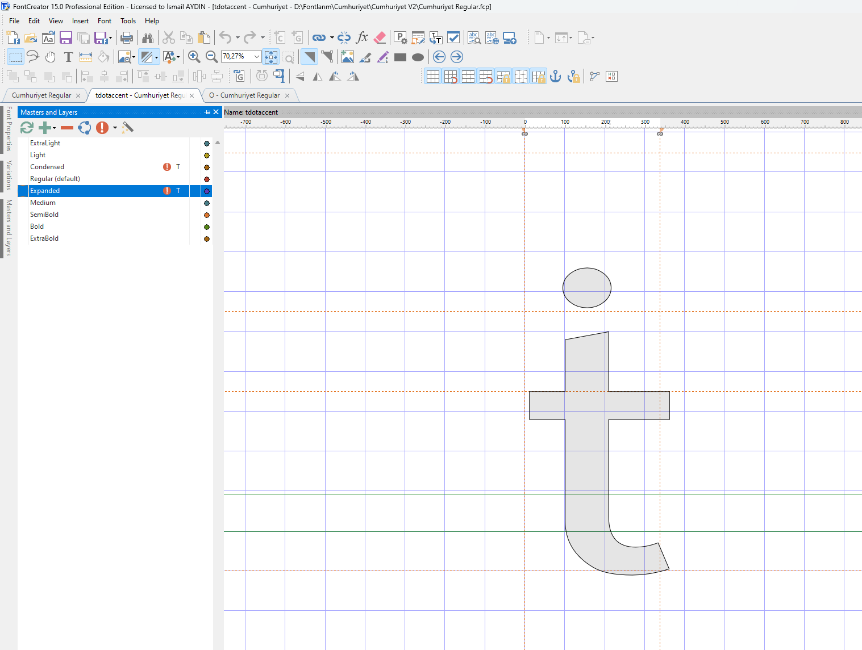Paste from clipboard toolbar icon

coord(204,38)
